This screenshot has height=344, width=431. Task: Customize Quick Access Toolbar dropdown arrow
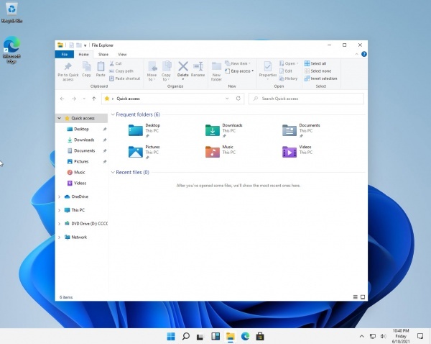pyautogui.click(x=85, y=45)
